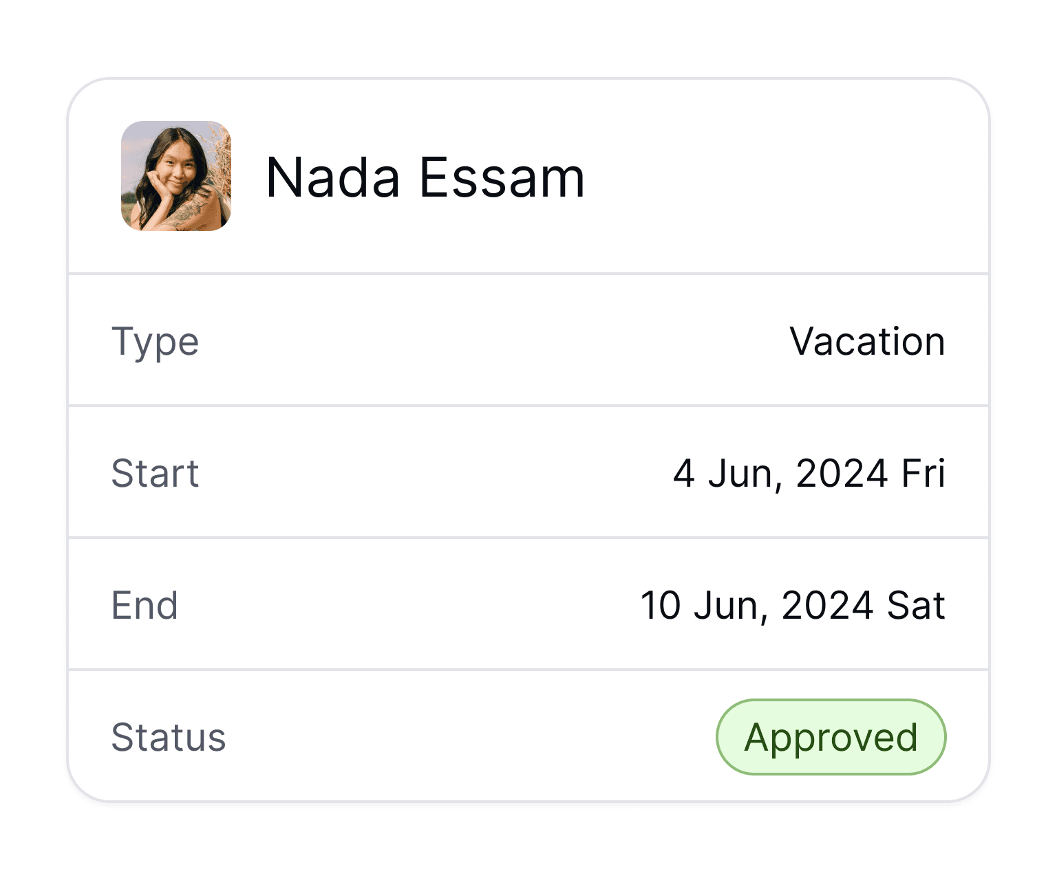This screenshot has width=1057, height=880.
Task: Select the Type row label
Action: click(155, 342)
